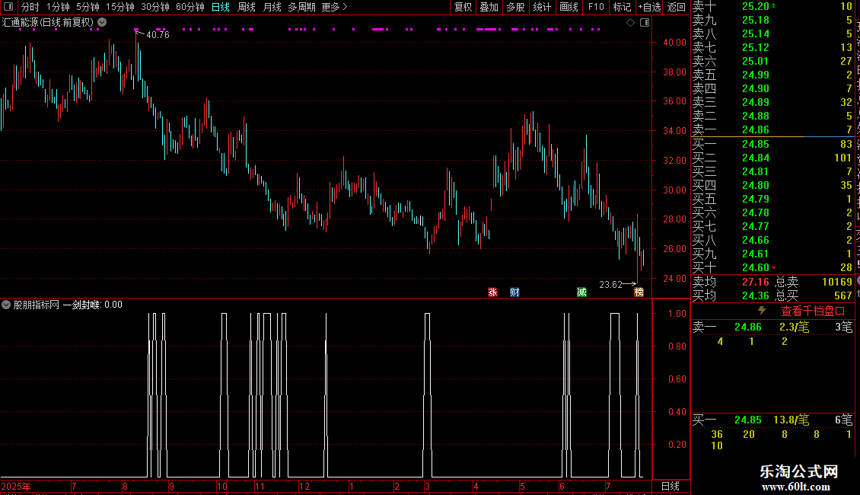Click the 卖均 value 27.16

(756, 282)
